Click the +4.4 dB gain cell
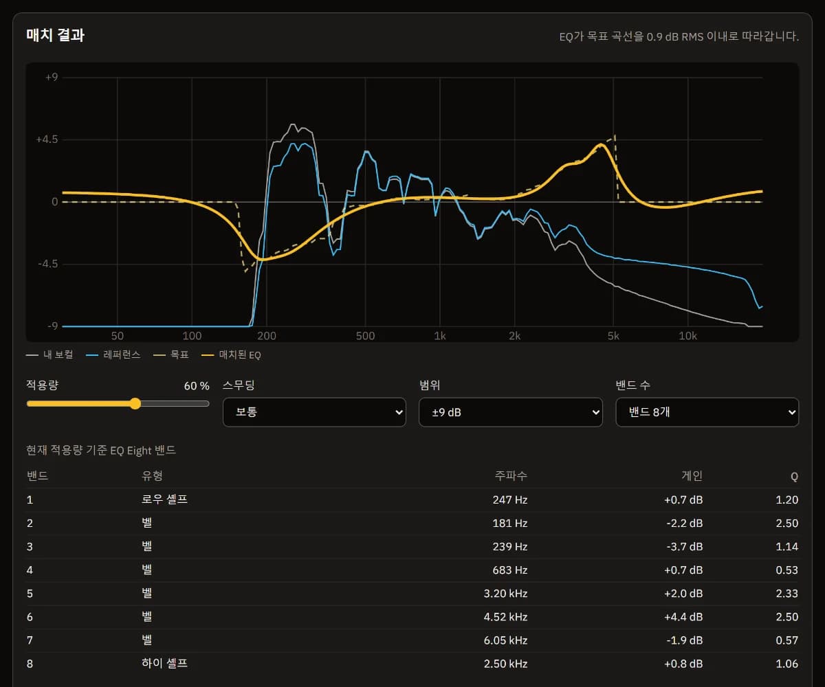This screenshot has height=687, width=825. click(683, 617)
